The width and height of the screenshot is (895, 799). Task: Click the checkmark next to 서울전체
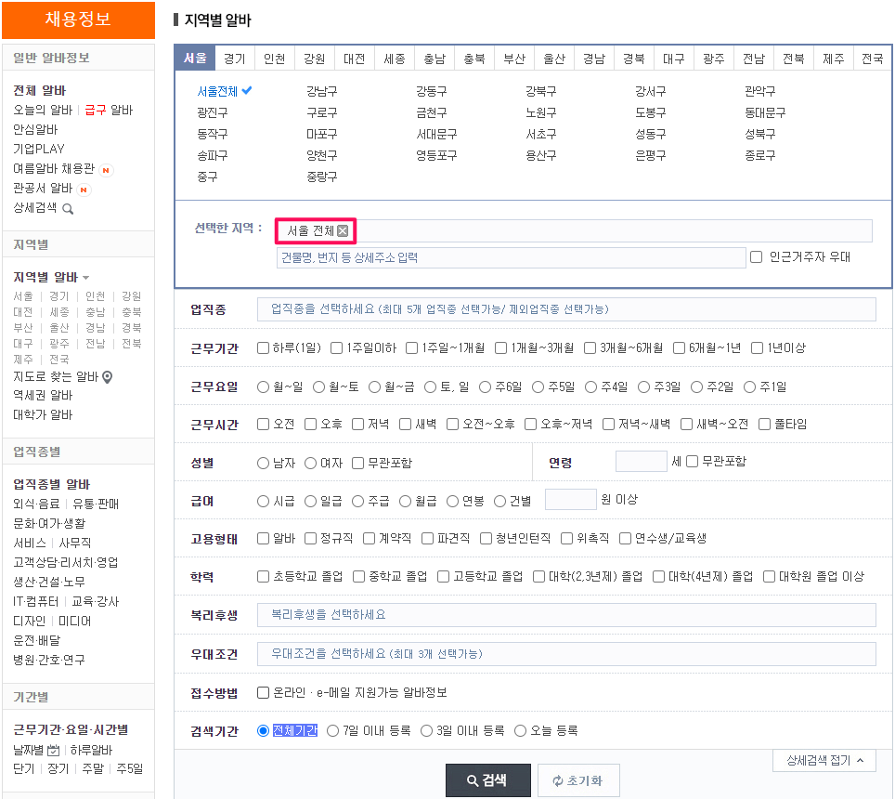coord(247,90)
